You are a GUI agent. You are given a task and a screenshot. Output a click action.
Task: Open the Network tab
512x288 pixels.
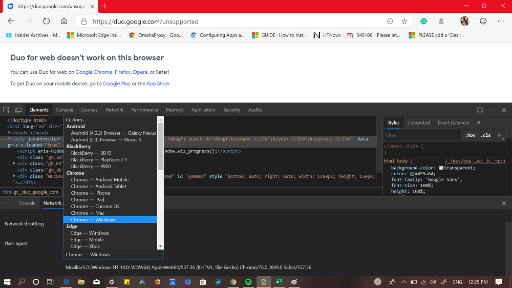click(114, 110)
